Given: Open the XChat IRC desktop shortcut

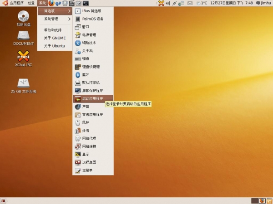Looking at the screenshot, I should coord(24,58).
